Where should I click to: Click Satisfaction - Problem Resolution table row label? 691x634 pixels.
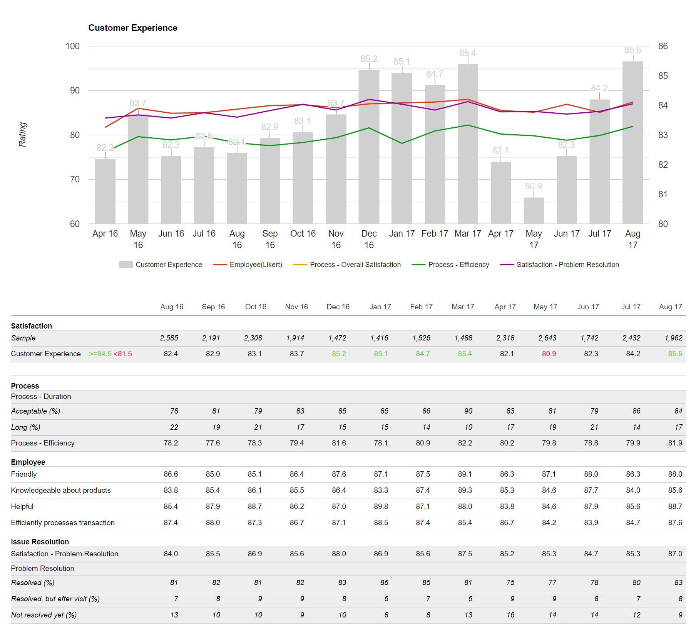[65, 554]
